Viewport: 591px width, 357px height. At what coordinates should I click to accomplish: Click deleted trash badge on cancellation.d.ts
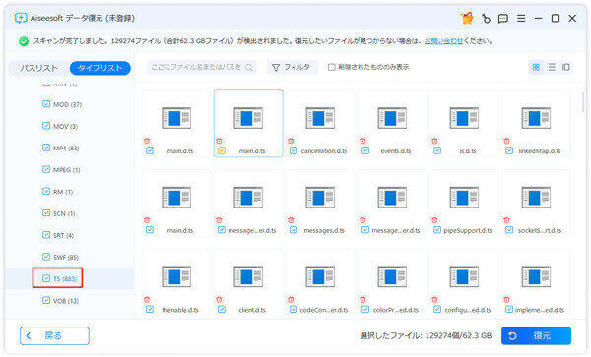click(291, 141)
